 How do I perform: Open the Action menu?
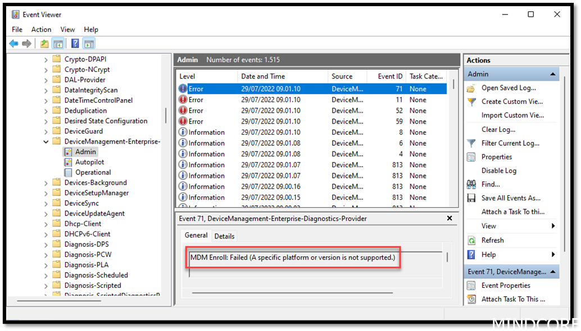click(41, 29)
